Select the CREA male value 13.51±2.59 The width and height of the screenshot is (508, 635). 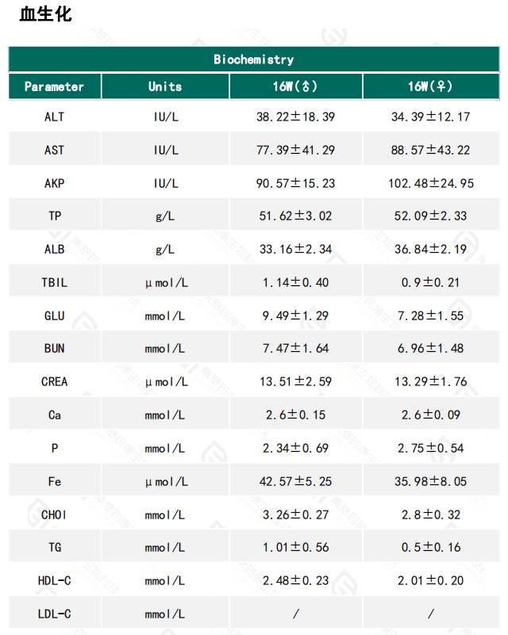coord(295,381)
